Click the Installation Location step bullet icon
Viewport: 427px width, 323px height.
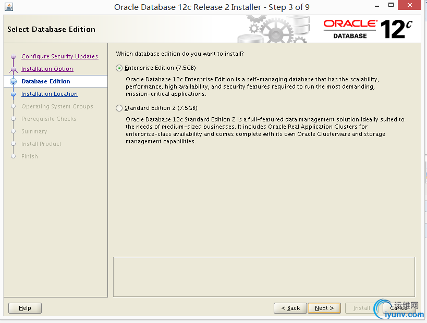pos(13,94)
